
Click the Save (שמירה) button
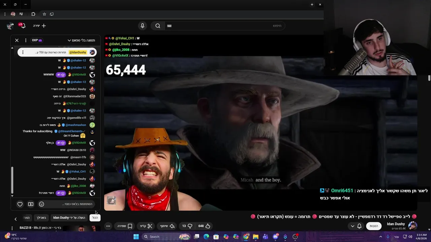click(125, 226)
